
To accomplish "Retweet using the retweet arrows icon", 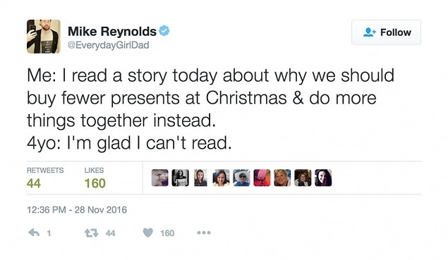I will point(92,233).
